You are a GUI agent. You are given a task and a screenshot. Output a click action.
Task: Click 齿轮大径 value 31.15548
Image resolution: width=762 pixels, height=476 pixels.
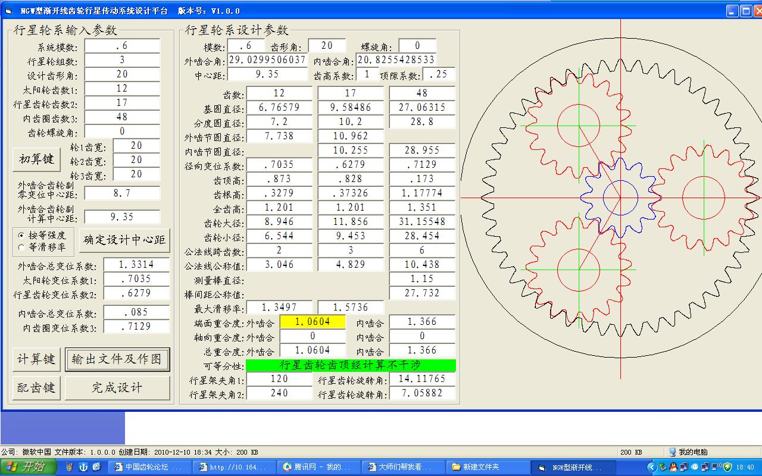click(422, 222)
